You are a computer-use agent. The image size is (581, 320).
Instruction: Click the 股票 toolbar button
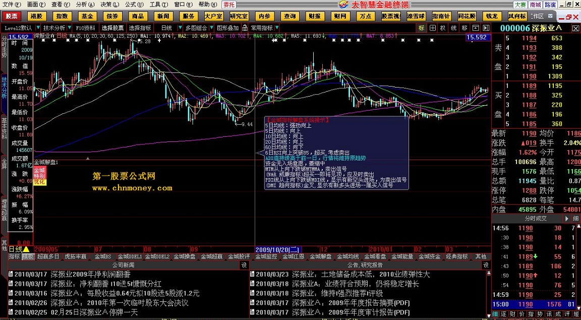12,16
